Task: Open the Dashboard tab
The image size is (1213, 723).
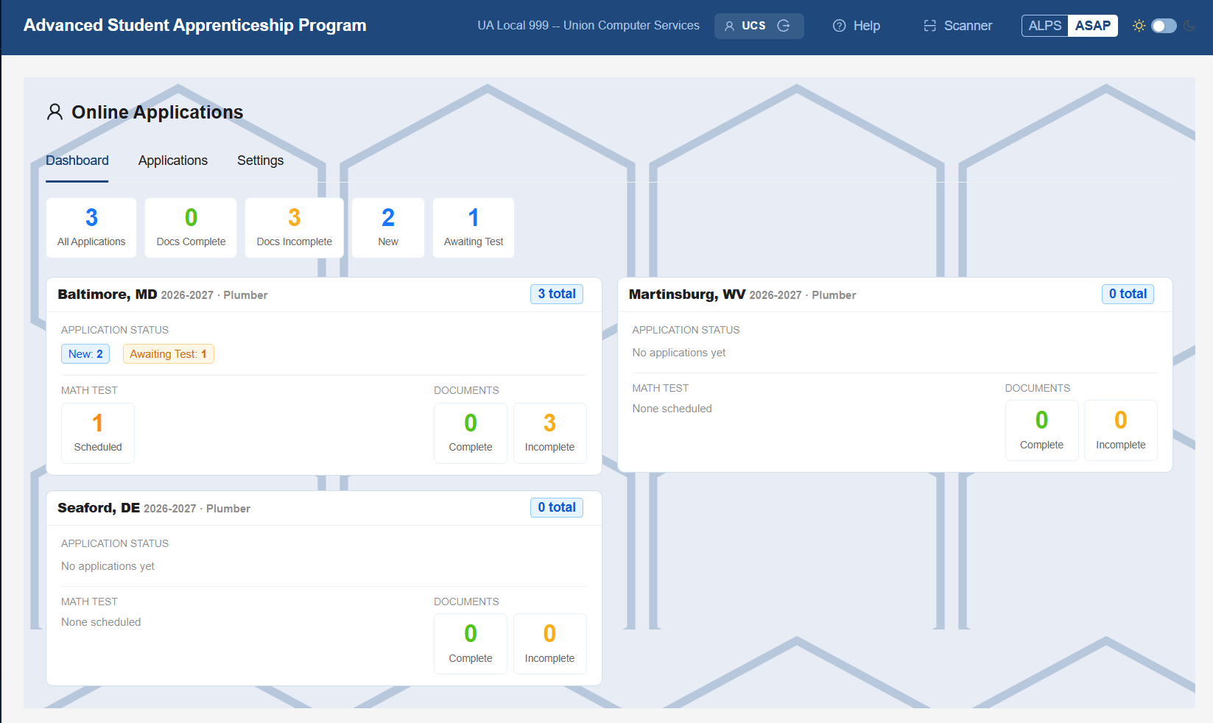Action: tap(77, 161)
